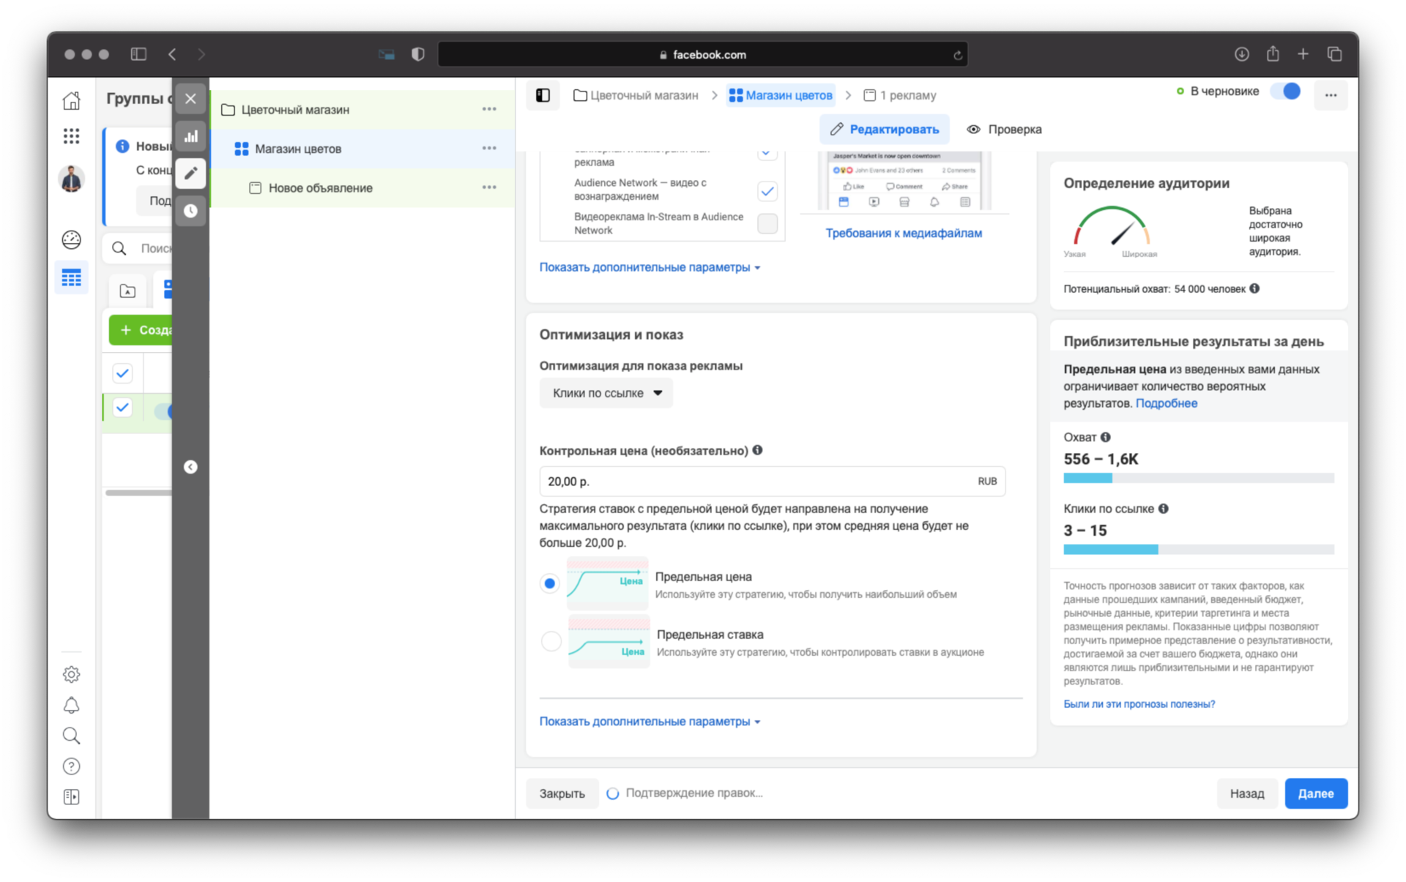The height and width of the screenshot is (882, 1406).
Task: Go back in Safari
Action: [172, 54]
